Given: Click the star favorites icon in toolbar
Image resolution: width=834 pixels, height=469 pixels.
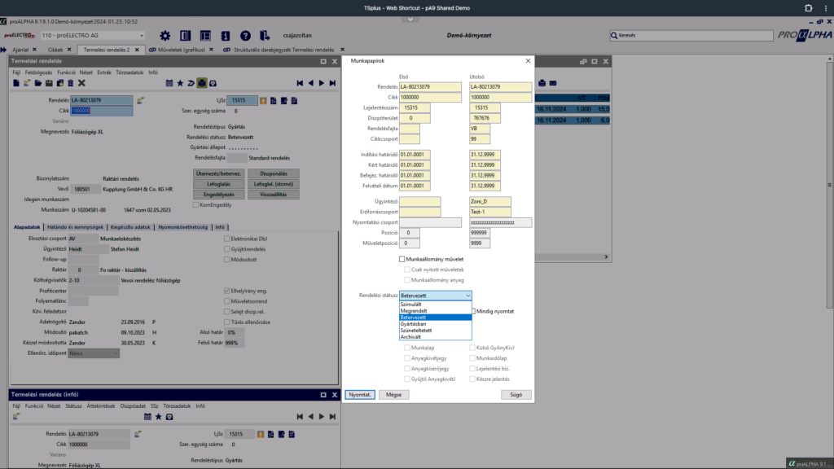Looking at the screenshot, I should (x=180, y=83).
